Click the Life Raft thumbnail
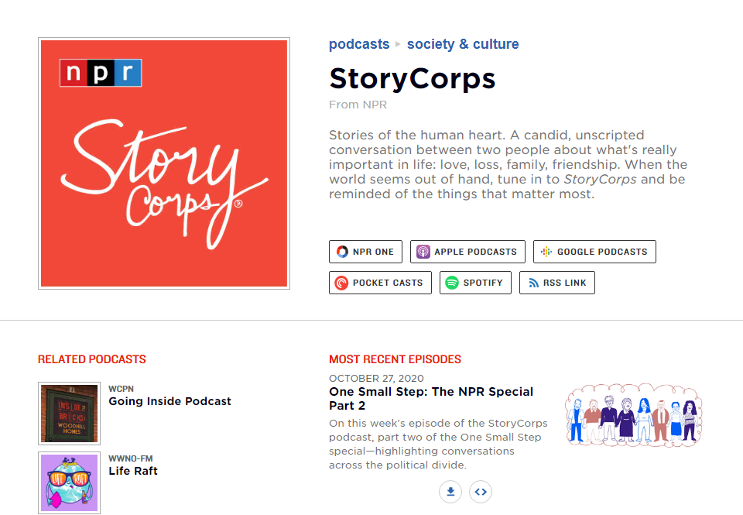Screen dimensions: 743x515 click(69, 482)
